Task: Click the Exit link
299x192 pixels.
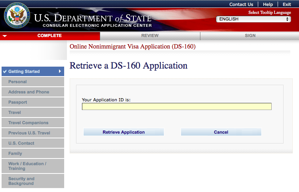Action: point(287,4)
